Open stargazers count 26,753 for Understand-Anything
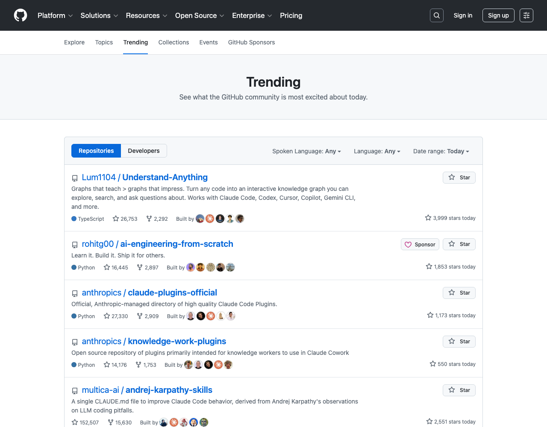 coord(125,219)
